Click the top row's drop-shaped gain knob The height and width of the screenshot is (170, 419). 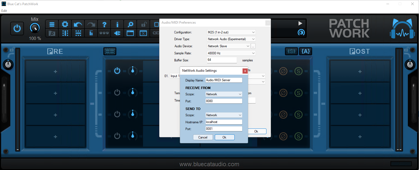click(133, 70)
